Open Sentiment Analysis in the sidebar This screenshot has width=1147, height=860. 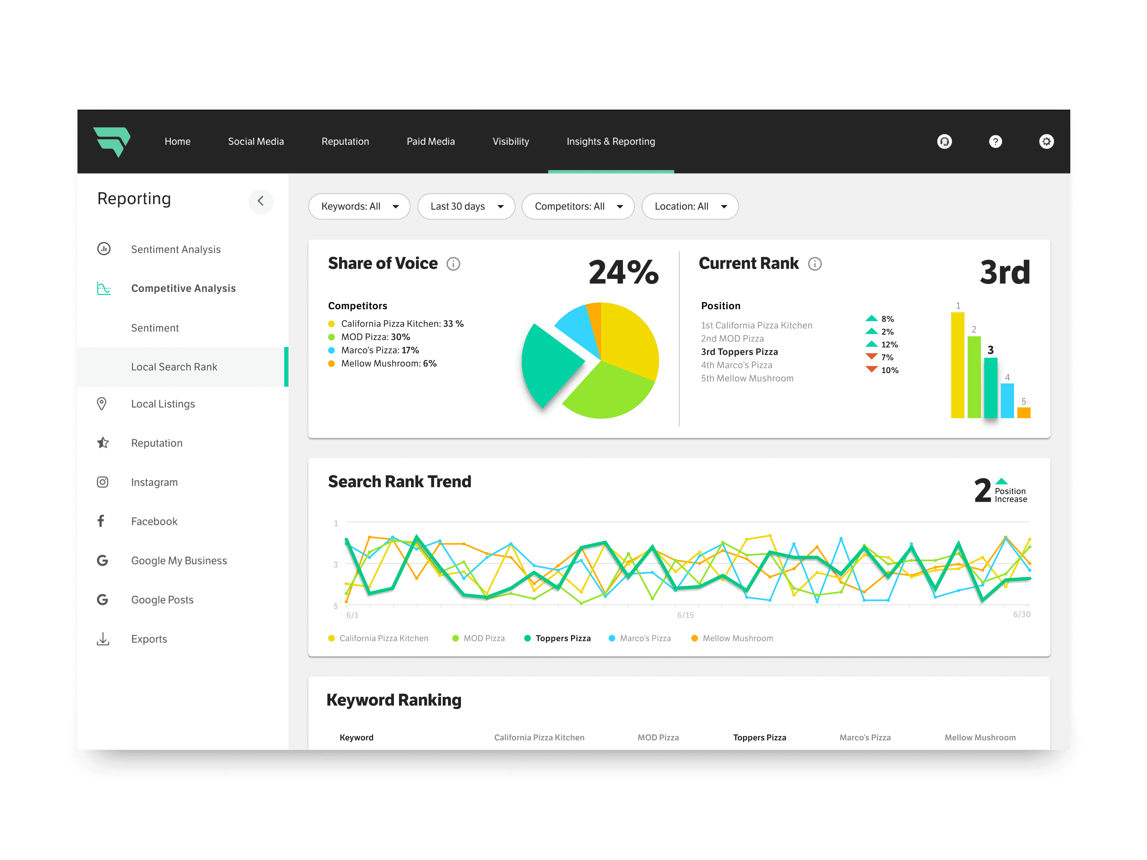pyautogui.click(x=176, y=249)
